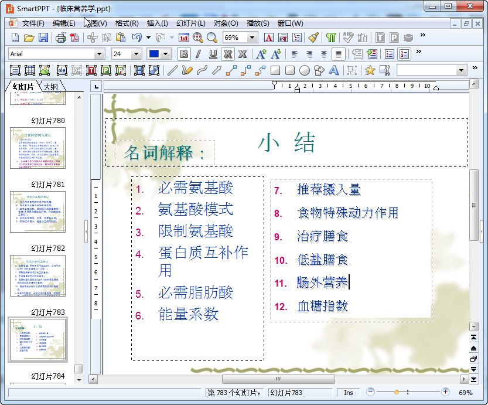The height and width of the screenshot is (405, 488).
Task: Select slide 781 thumbnail
Action: [x=37, y=212]
